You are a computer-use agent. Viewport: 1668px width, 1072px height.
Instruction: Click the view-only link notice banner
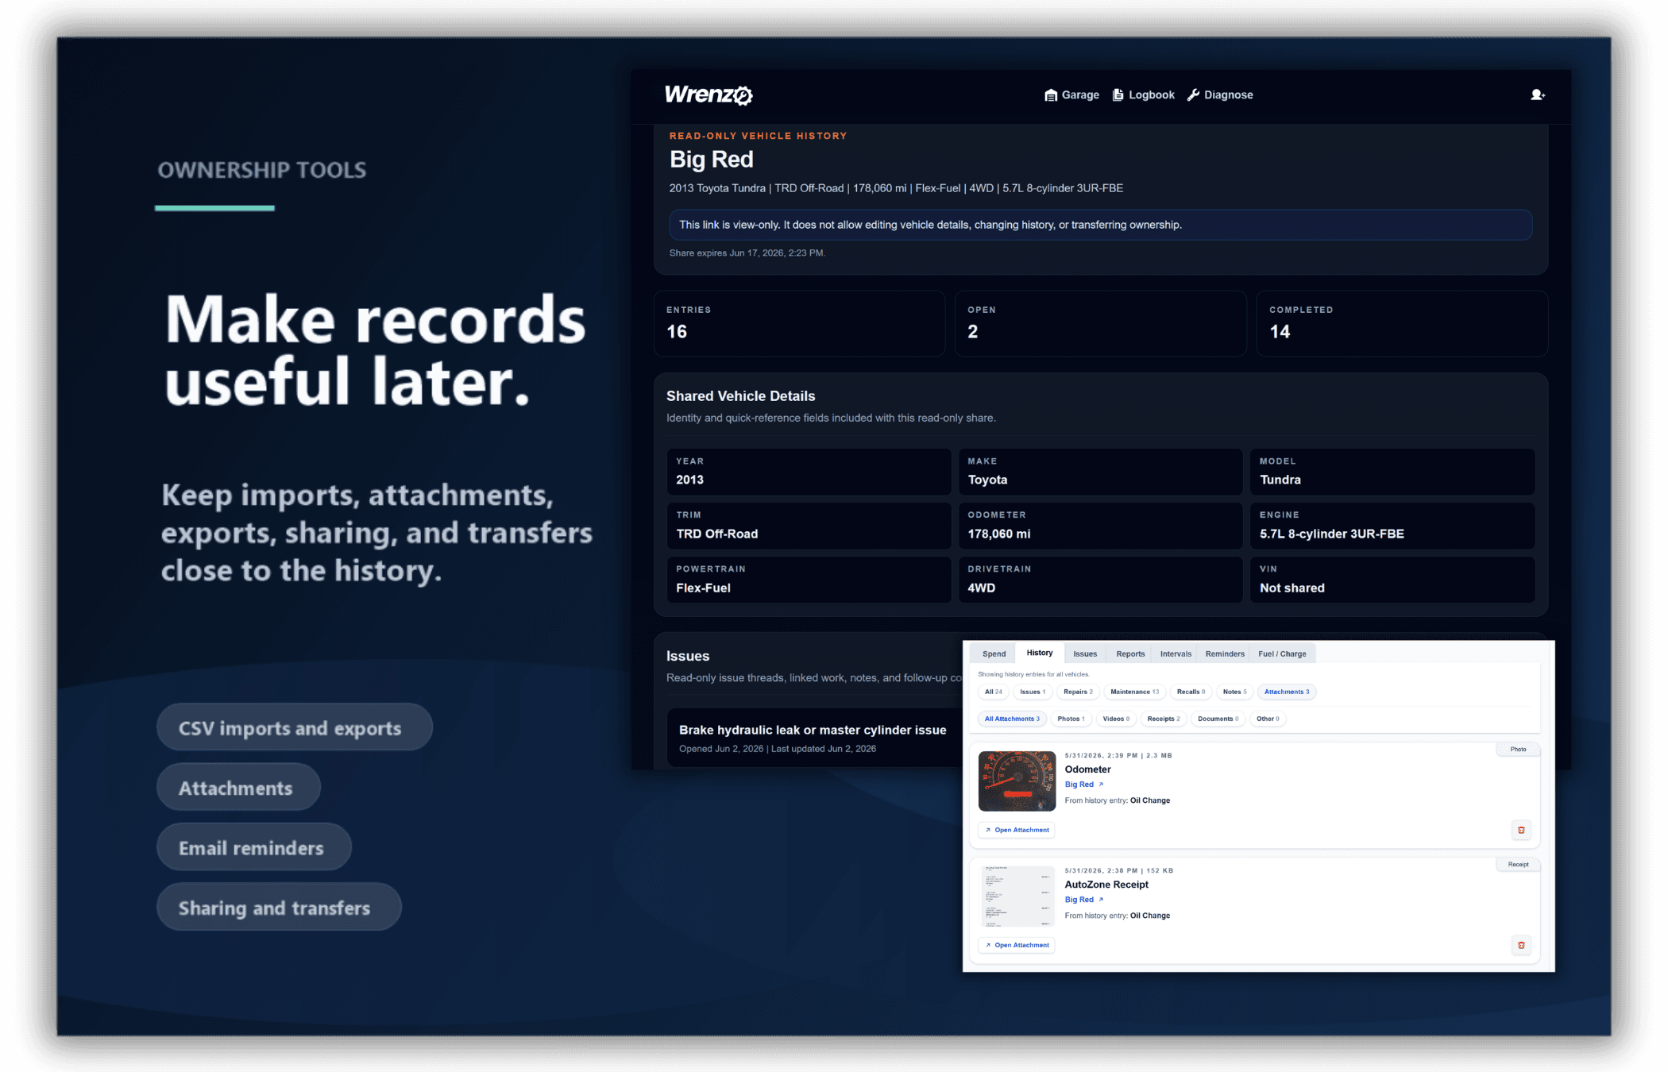(x=1100, y=225)
